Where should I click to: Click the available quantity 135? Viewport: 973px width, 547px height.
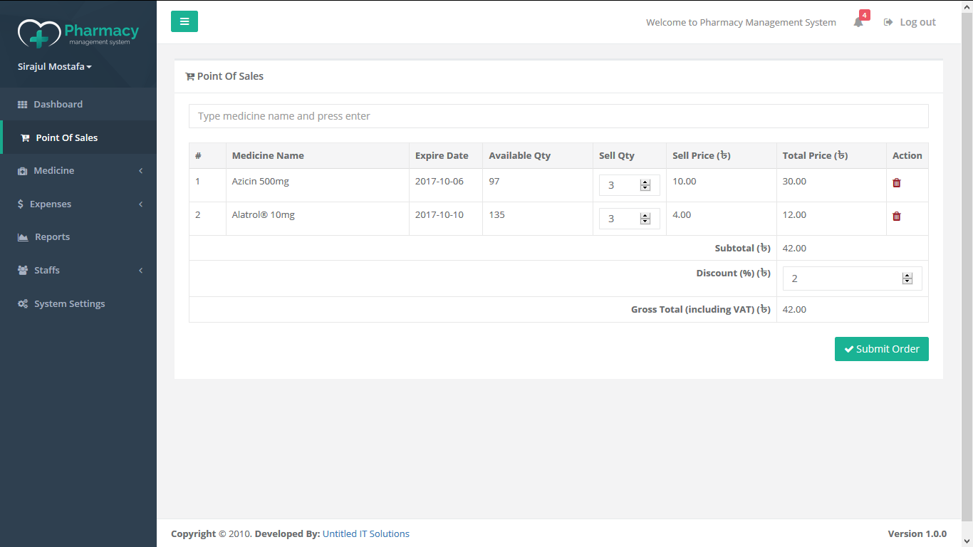point(497,214)
